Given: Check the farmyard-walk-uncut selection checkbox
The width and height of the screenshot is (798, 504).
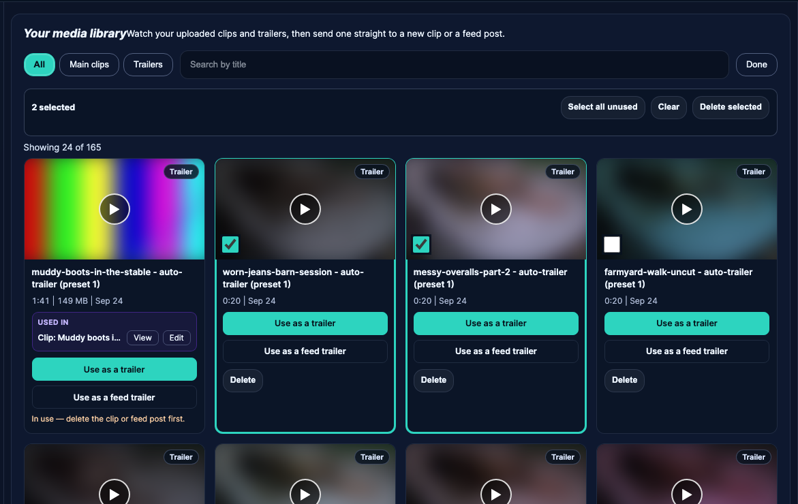Looking at the screenshot, I should coord(612,245).
